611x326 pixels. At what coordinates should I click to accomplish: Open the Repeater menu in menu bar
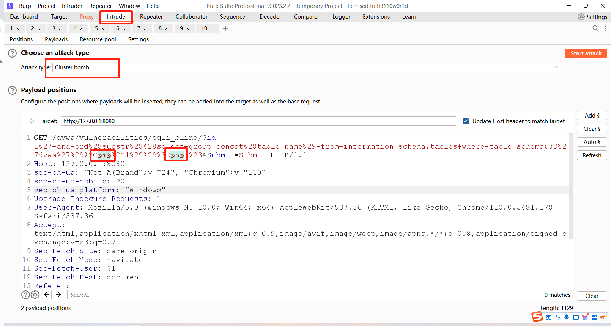coord(101,6)
